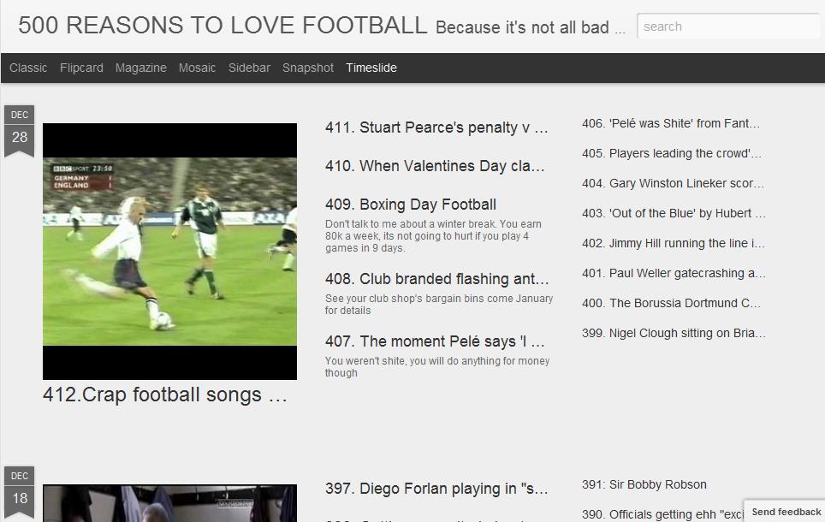The height and width of the screenshot is (522, 825).
Task: Click in the search box
Action: pyautogui.click(x=729, y=27)
